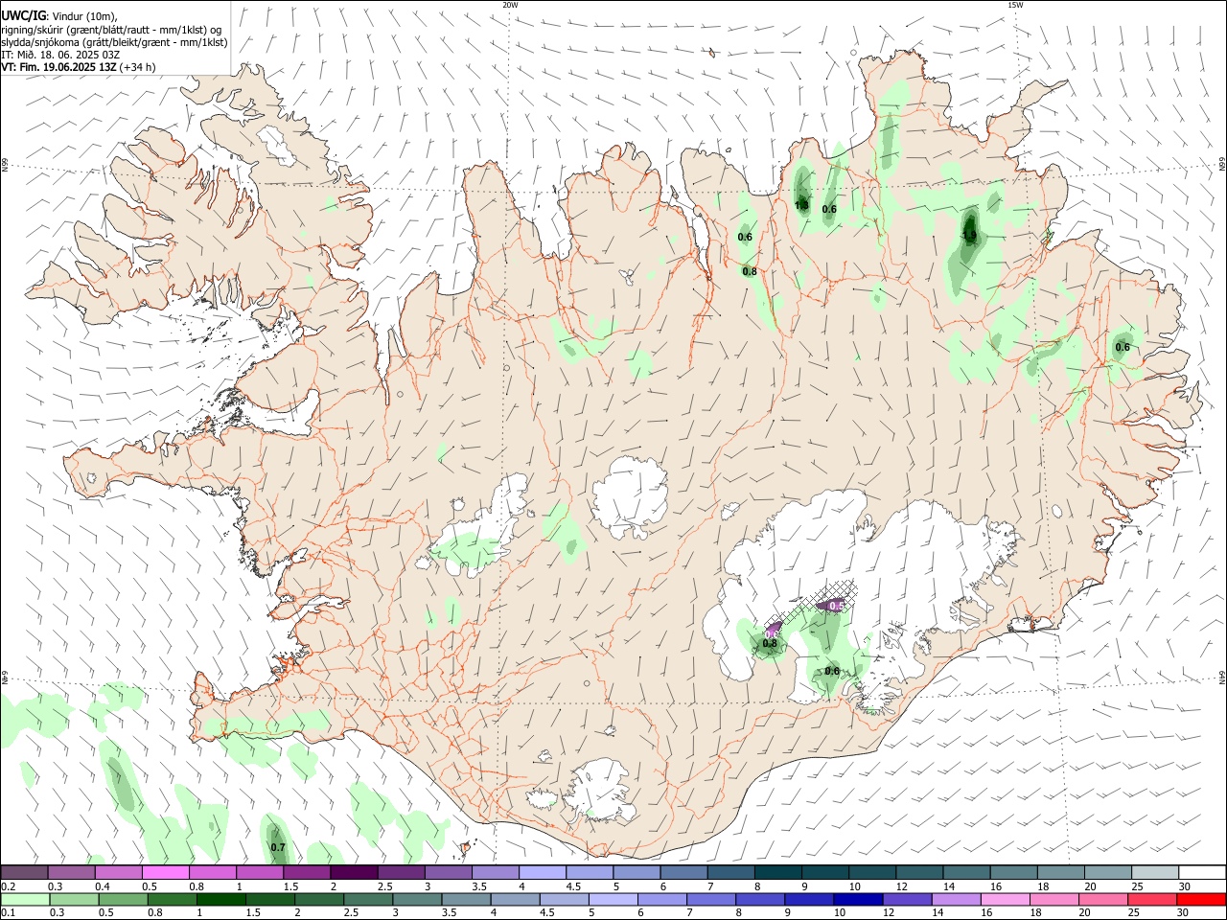Click the '30' label in the bottom legend row
Viewport: 1227px width, 920px height.
[x=1182, y=913]
